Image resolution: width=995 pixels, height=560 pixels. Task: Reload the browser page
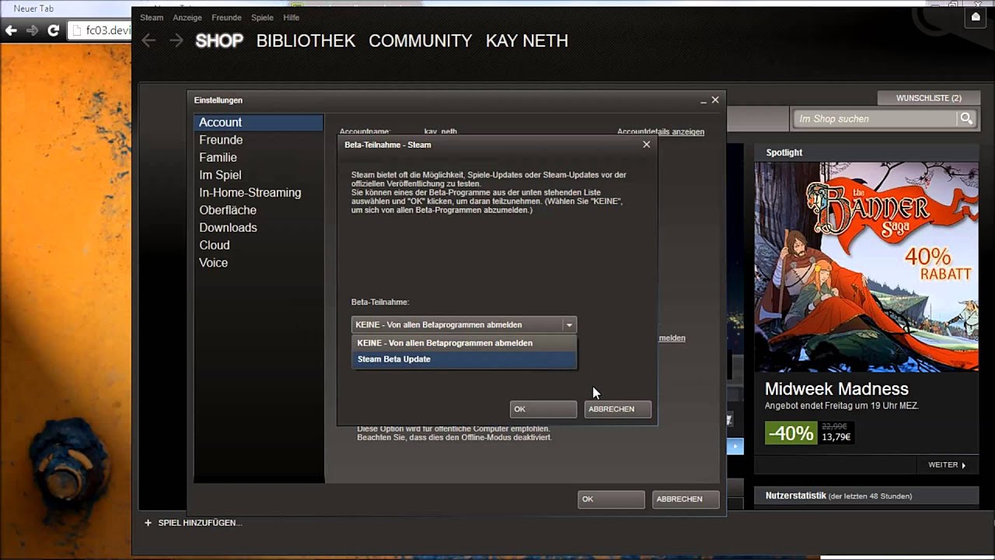click(x=53, y=31)
